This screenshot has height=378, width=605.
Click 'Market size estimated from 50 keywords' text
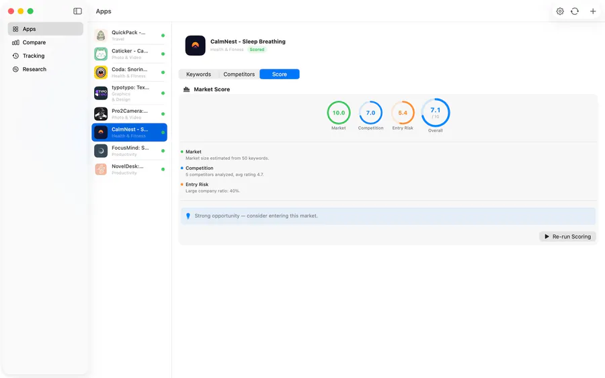(227, 158)
